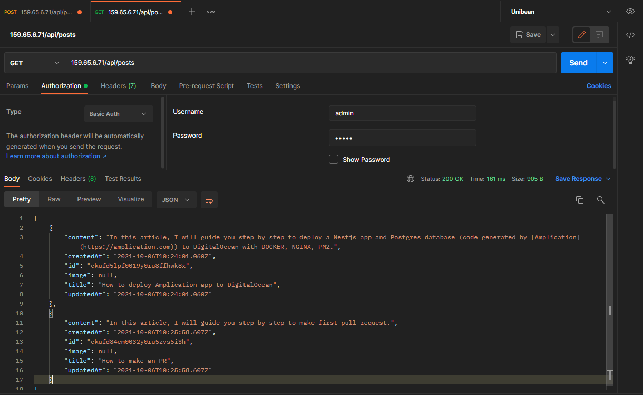Screen dimensions: 643x395
Task: Search within the response body
Action: pyautogui.click(x=600, y=200)
